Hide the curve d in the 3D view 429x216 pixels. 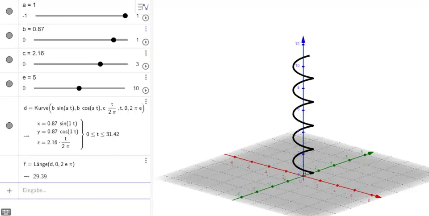9,125
